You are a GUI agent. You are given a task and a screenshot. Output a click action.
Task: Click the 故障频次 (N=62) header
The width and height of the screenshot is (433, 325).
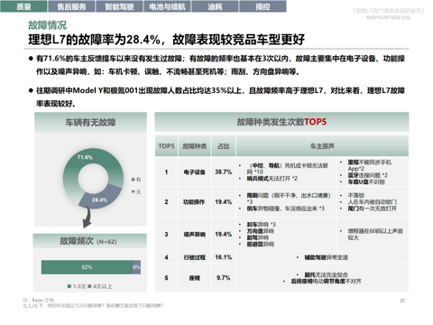click(89, 241)
